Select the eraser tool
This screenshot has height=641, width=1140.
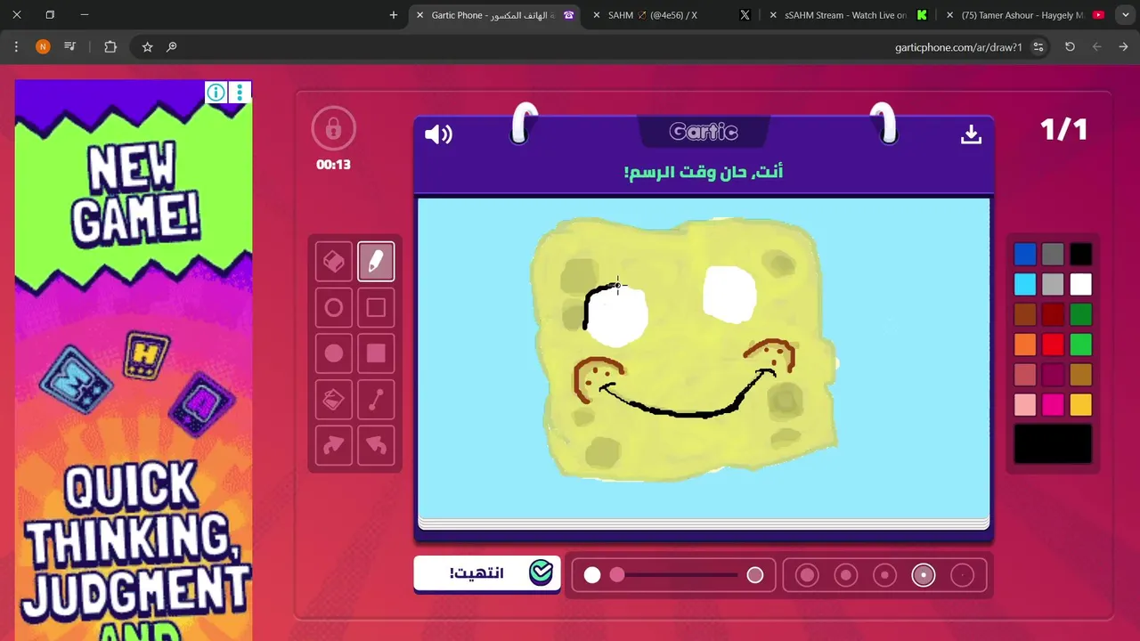point(334,262)
